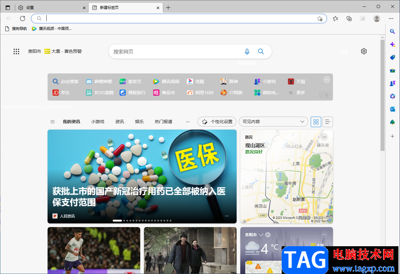This screenshot has height=274, width=400.
Task: Open headline article options ellipsis
Action: coord(227,216)
